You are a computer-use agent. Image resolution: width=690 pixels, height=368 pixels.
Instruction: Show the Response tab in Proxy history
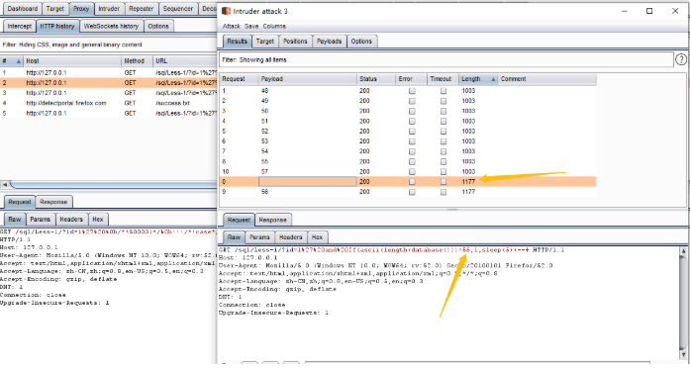pos(53,202)
